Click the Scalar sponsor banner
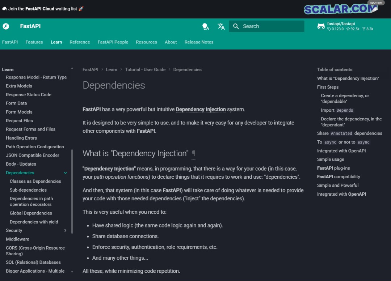Viewport: 391px width, 281px height. coord(339,8)
